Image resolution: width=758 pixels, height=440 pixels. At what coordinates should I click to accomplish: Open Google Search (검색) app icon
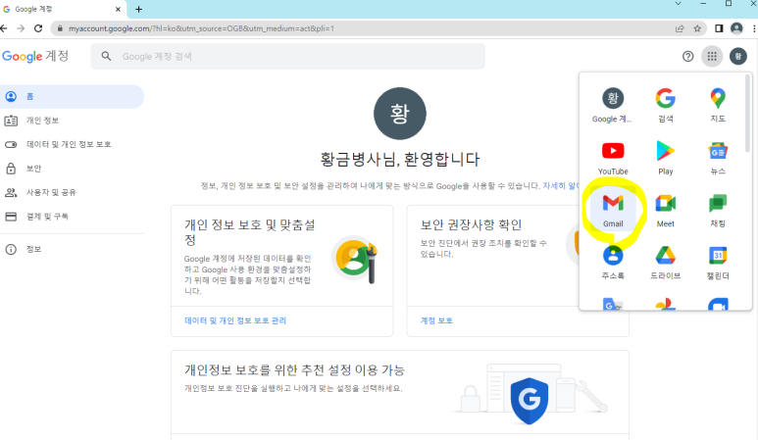[665, 105]
